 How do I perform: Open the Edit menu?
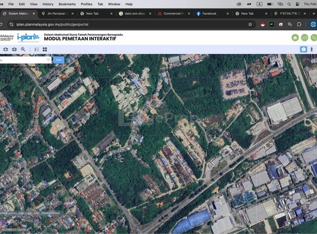(22, 4)
